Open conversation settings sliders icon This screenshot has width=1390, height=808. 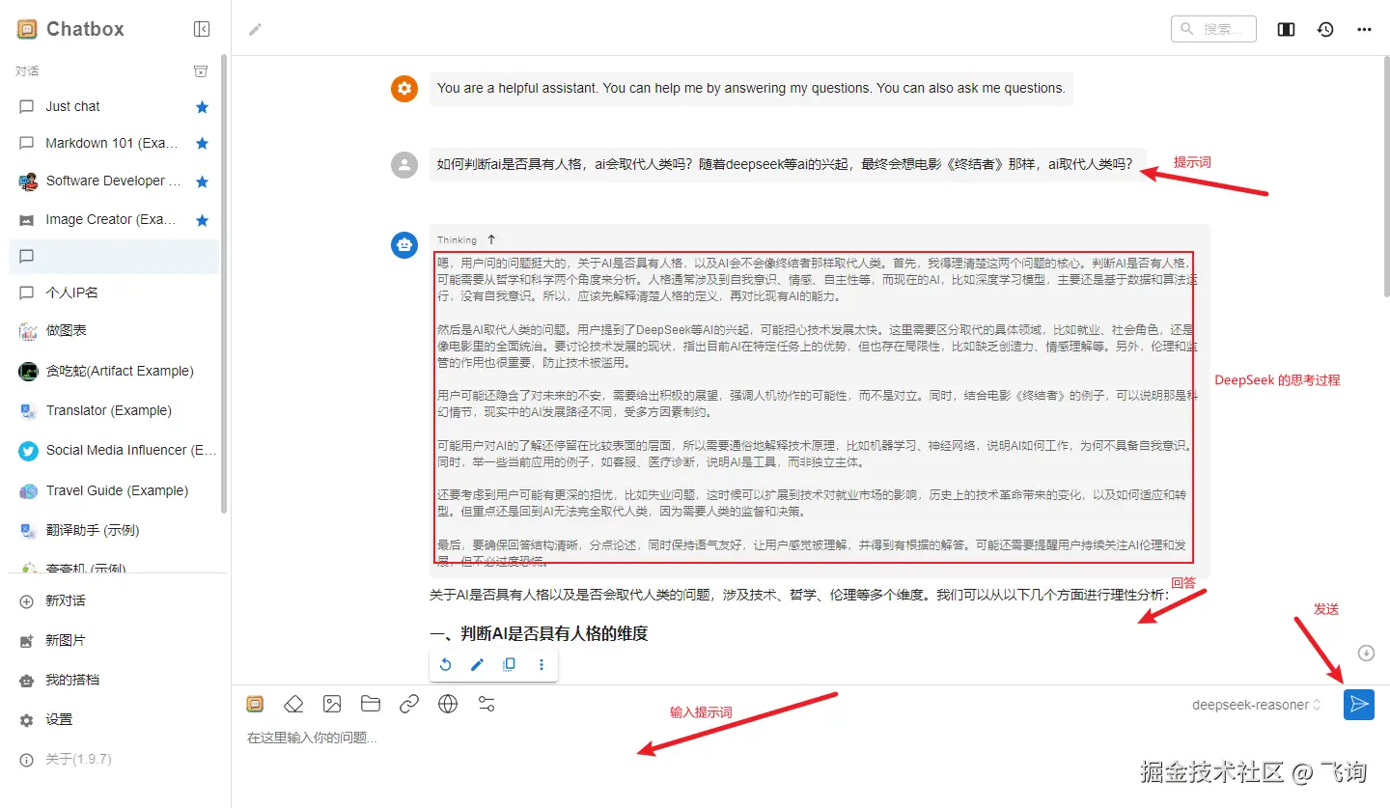486,704
